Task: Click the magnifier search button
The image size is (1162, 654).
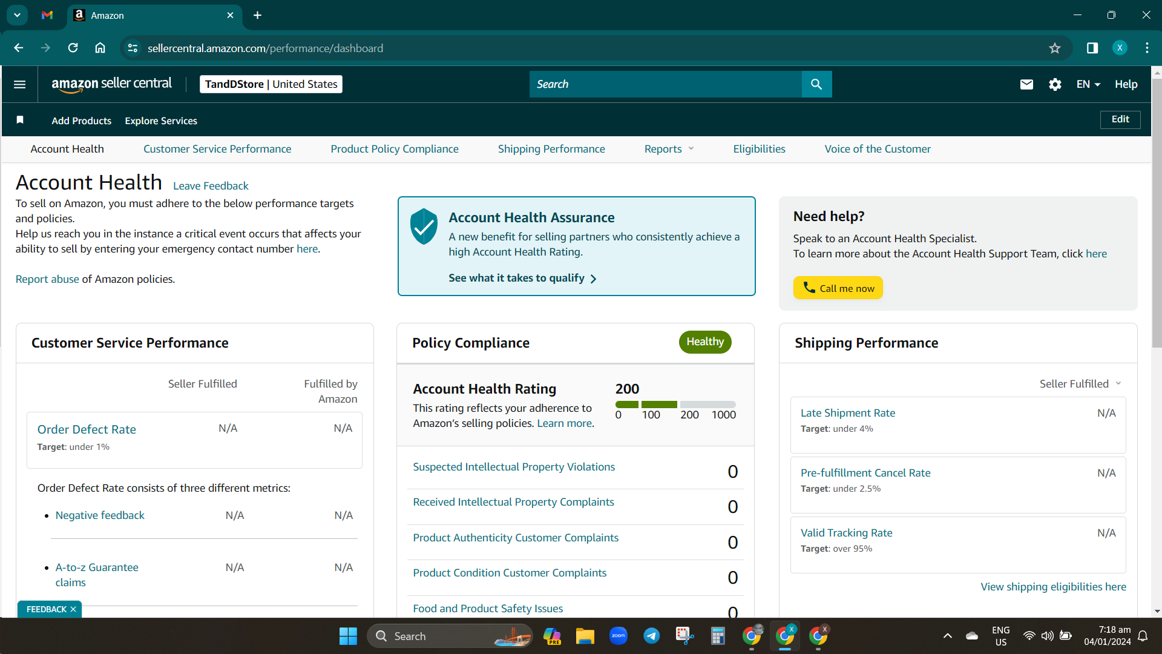Action: pyautogui.click(x=816, y=84)
